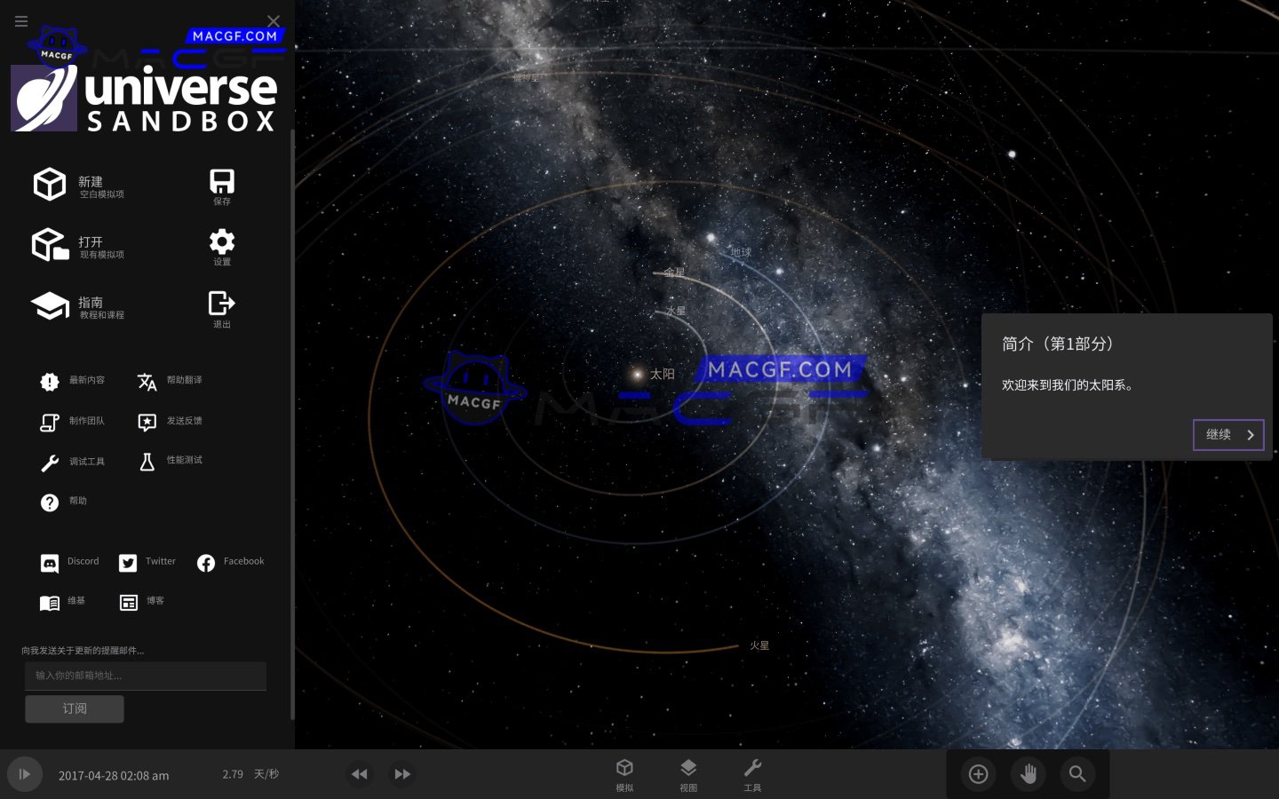Open the add object tool
Viewport: 1279px width, 799px height.
[978, 774]
